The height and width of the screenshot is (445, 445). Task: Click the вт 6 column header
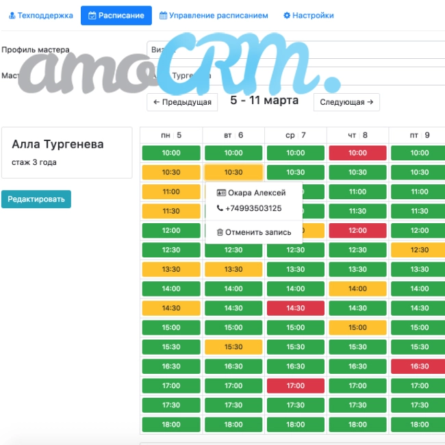(x=233, y=136)
